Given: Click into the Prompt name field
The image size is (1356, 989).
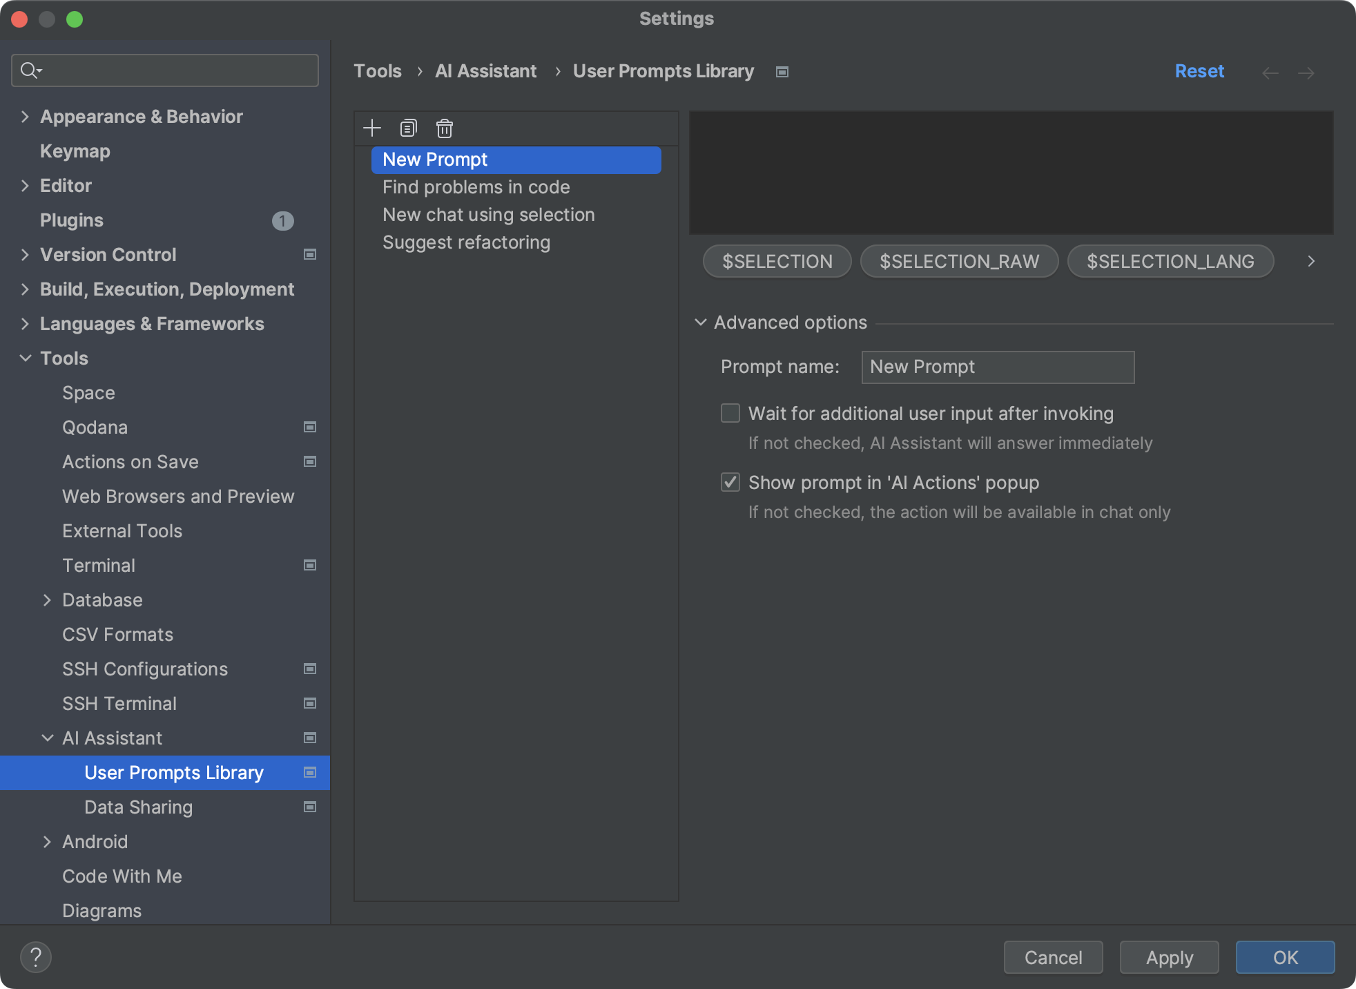Looking at the screenshot, I should 998,367.
